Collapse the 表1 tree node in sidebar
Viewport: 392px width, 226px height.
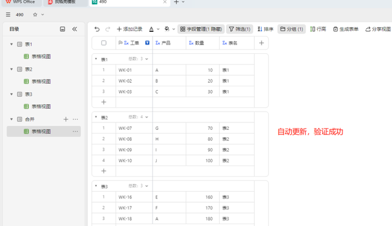pos(12,44)
